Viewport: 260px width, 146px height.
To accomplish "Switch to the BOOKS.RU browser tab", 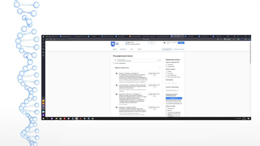I will (x=135, y=36).
